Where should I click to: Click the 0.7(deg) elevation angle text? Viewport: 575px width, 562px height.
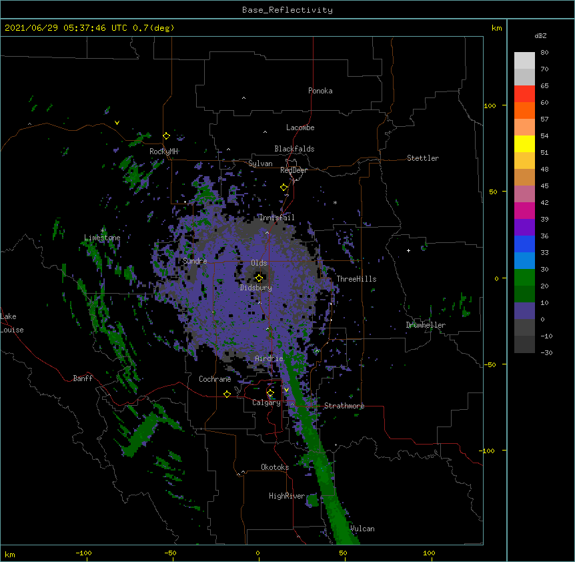153,28
